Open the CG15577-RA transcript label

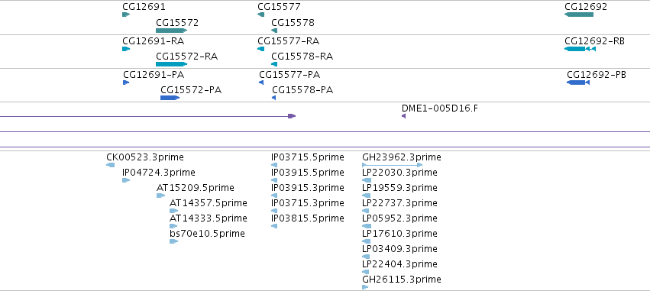click(289, 41)
